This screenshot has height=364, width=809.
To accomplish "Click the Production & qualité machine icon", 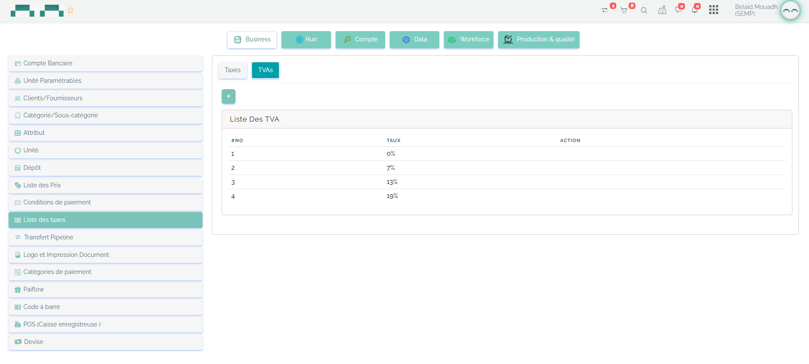I will point(508,39).
